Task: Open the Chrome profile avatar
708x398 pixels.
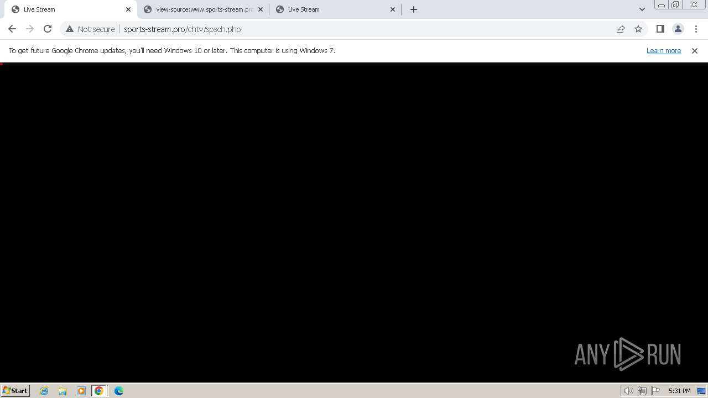Action: point(678,29)
